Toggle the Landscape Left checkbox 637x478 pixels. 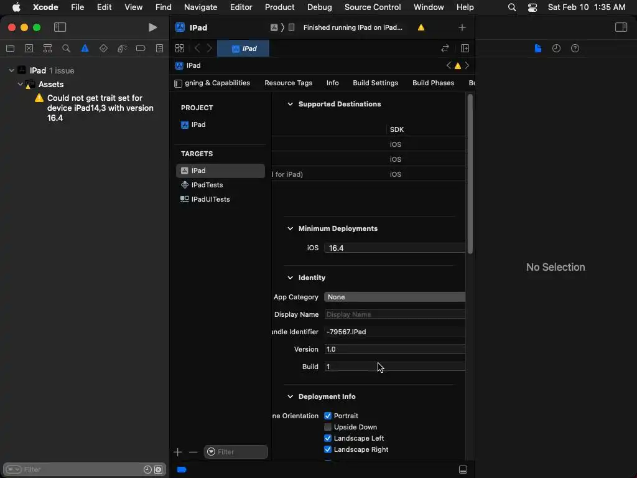point(327,438)
